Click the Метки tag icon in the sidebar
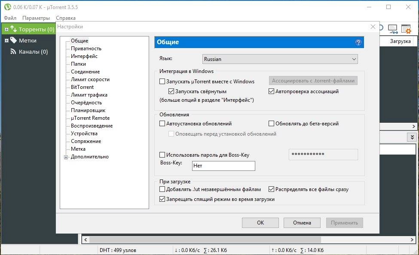 coord(13,40)
